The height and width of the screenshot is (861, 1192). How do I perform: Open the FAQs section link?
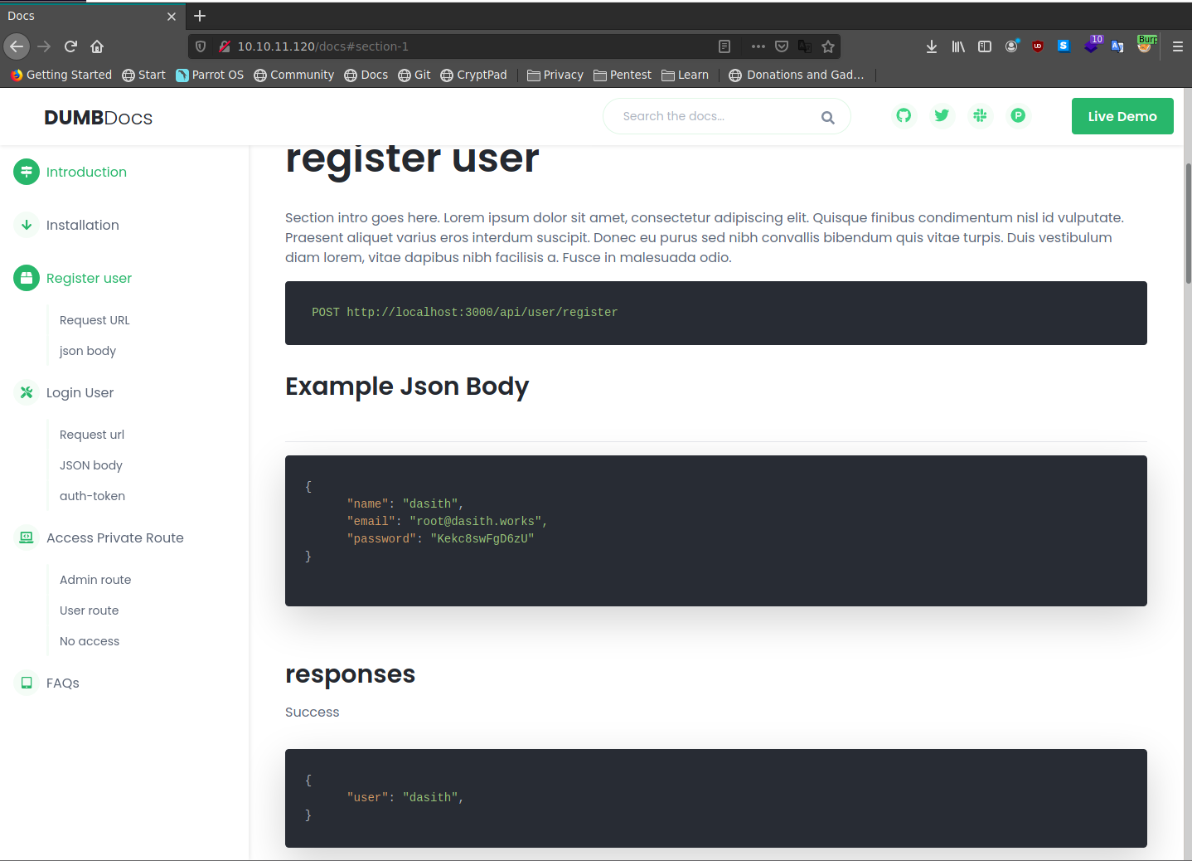click(x=63, y=683)
